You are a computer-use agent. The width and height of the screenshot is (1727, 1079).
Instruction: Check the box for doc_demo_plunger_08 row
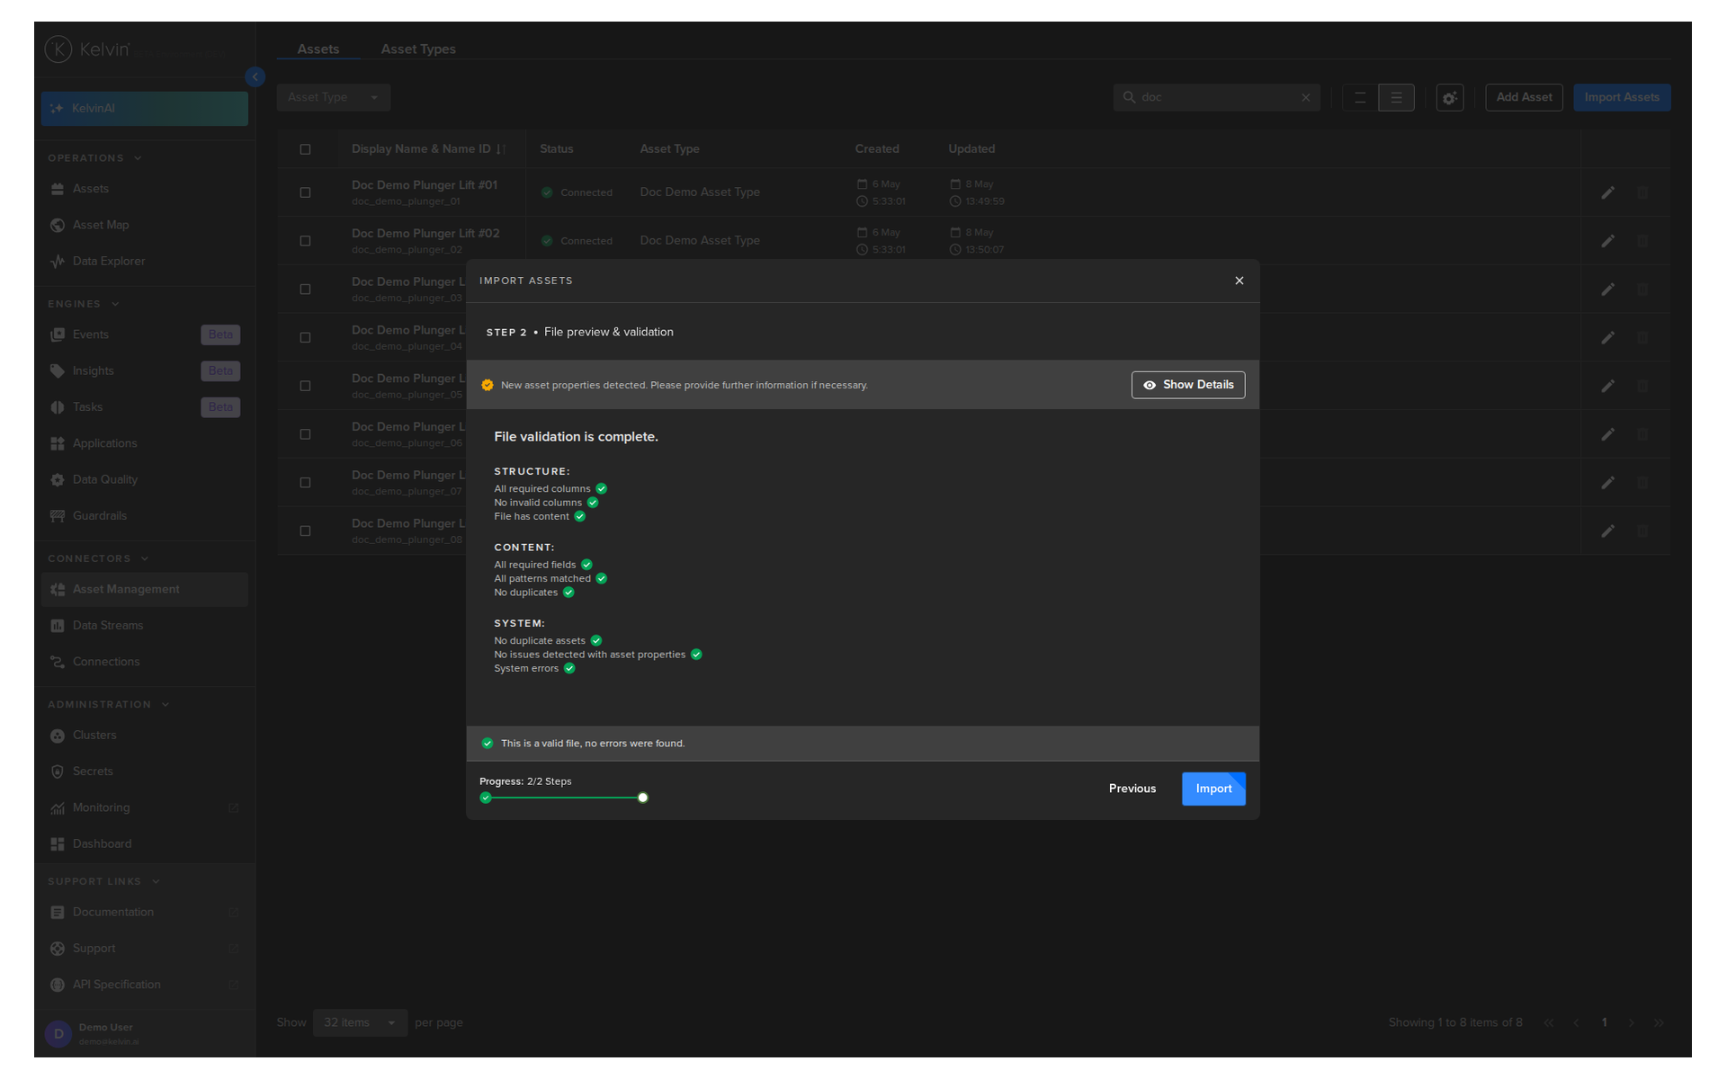point(305,531)
